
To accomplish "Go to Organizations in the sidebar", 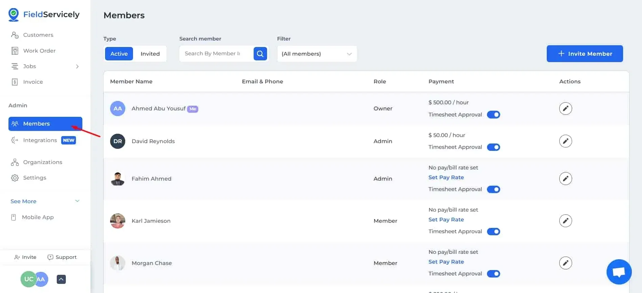I will (x=43, y=162).
